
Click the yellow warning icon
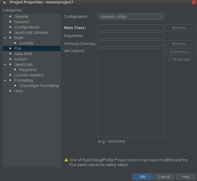[66, 160]
